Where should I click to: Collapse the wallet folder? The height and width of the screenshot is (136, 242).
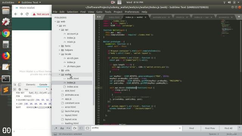tap(59, 74)
